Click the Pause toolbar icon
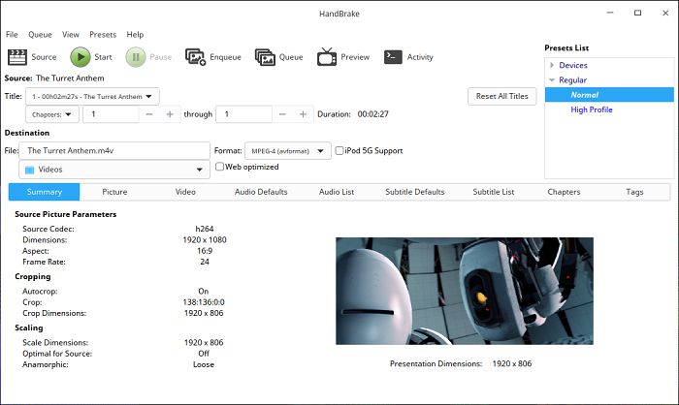The width and height of the screenshot is (679, 405). pos(135,57)
